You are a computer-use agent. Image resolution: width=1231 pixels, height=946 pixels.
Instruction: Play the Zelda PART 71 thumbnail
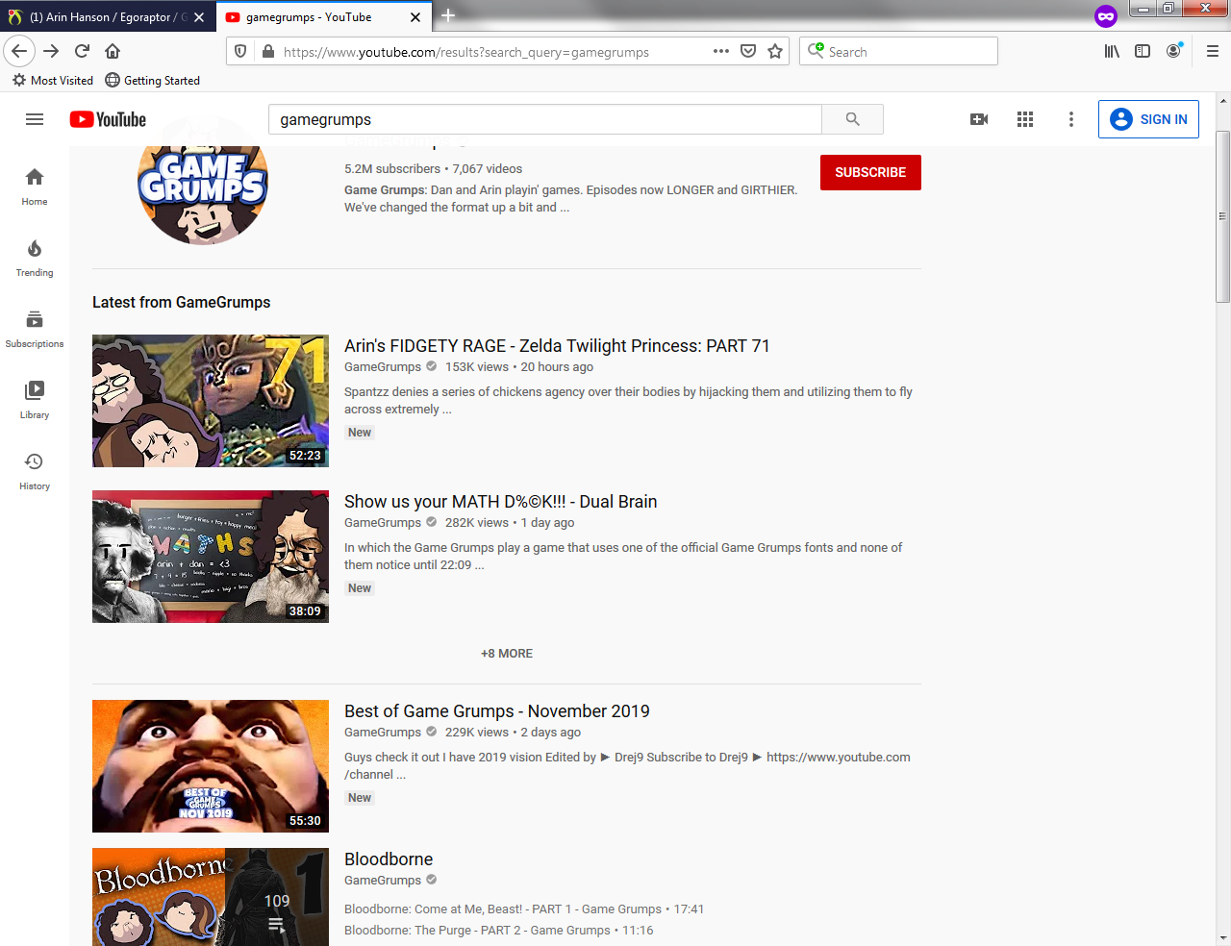tap(211, 401)
